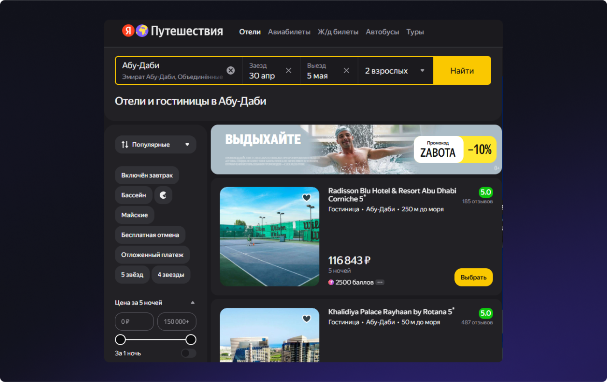Viewport: 607px width, 382px height.
Task: Open the Популярные sorting dropdown
Action: tap(155, 145)
